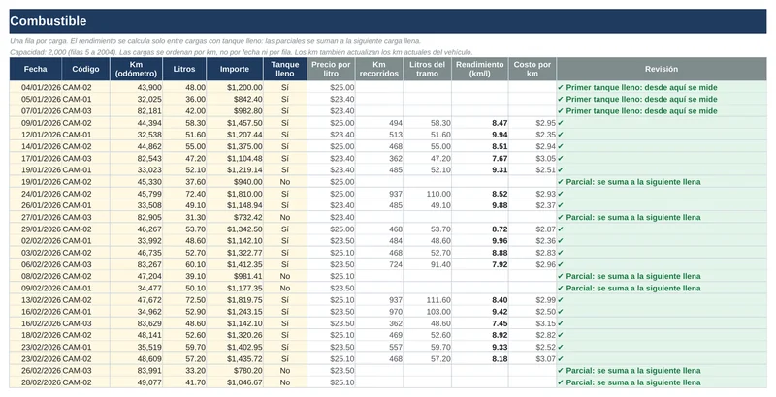
Task: Select the "Litros del tramo" column header
Action: 427,69
